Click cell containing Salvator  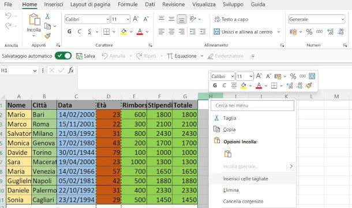coord(19,133)
